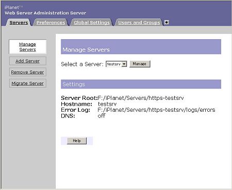Switch to the Servers tab
The height and width of the screenshot is (190, 232).
pos(19,23)
